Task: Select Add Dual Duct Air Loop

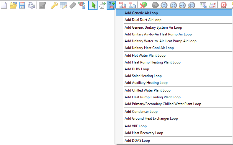Action: pyautogui.click(x=143, y=20)
